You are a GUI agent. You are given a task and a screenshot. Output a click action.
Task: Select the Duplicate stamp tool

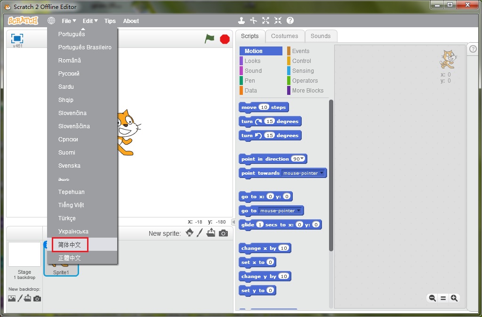coord(241,21)
